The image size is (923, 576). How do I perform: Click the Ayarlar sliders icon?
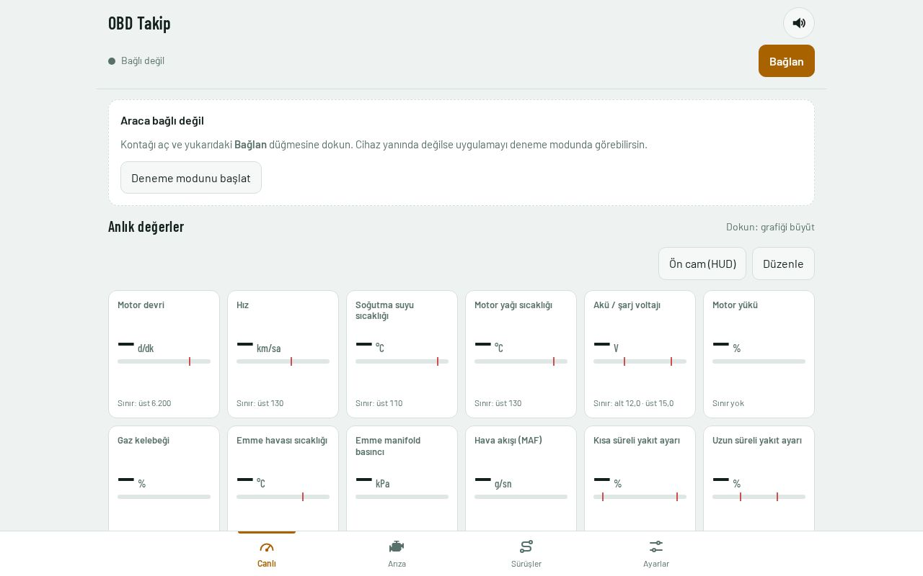(x=656, y=547)
